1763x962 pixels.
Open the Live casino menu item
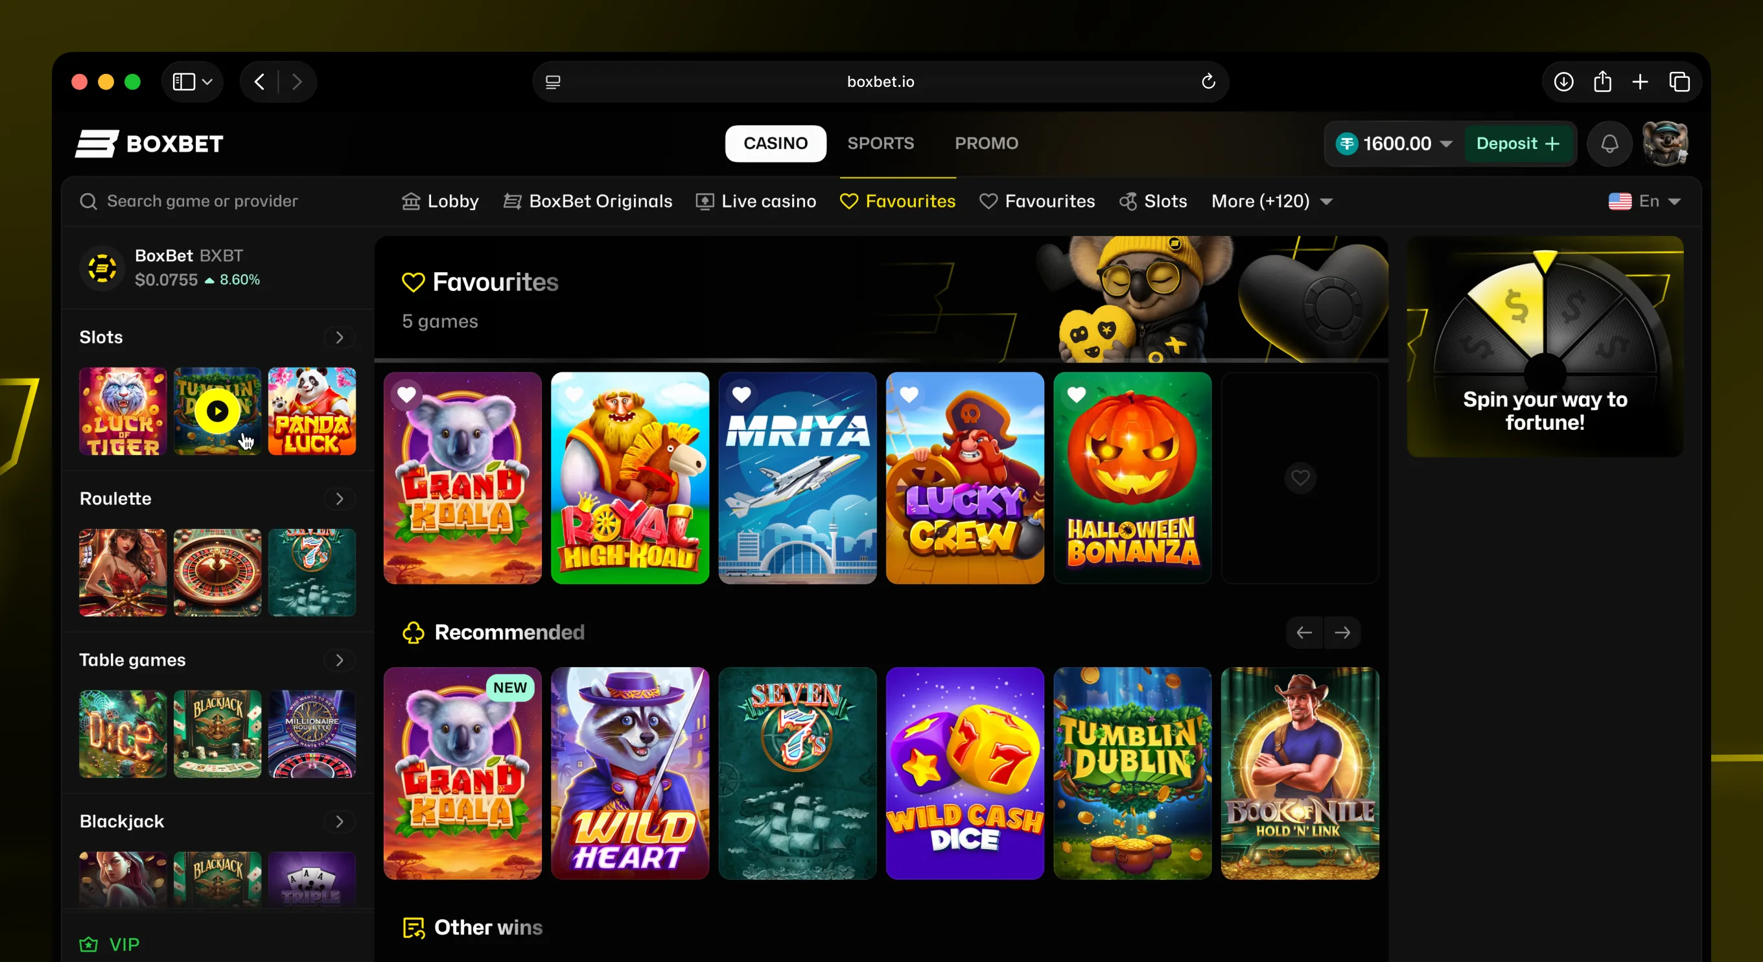coord(756,202)
